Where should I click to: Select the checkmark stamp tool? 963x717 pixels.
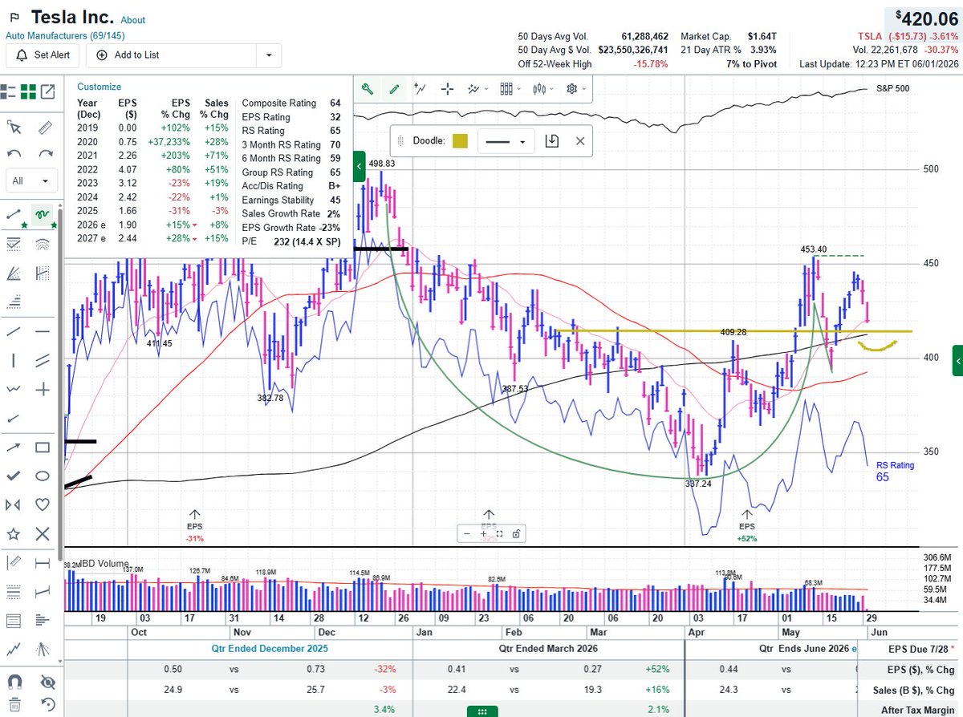(14, 476)
